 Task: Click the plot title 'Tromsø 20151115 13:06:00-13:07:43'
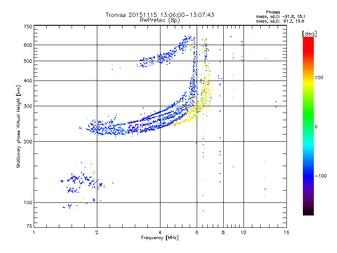coord(160,15)
